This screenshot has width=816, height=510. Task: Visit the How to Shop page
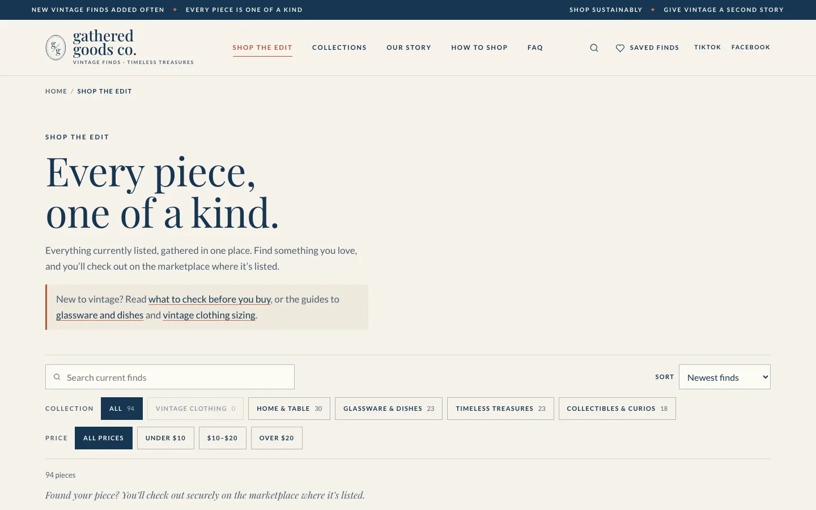coord(479,48)
